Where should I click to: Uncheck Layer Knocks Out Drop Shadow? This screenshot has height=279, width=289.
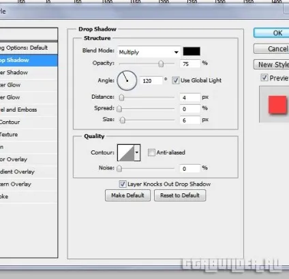click(x=123, y=184)
